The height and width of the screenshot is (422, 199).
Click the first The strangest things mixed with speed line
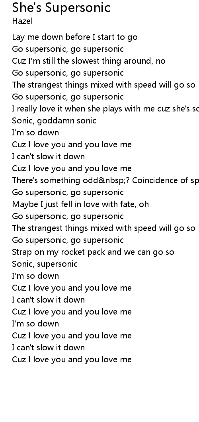tap(103, 85)
